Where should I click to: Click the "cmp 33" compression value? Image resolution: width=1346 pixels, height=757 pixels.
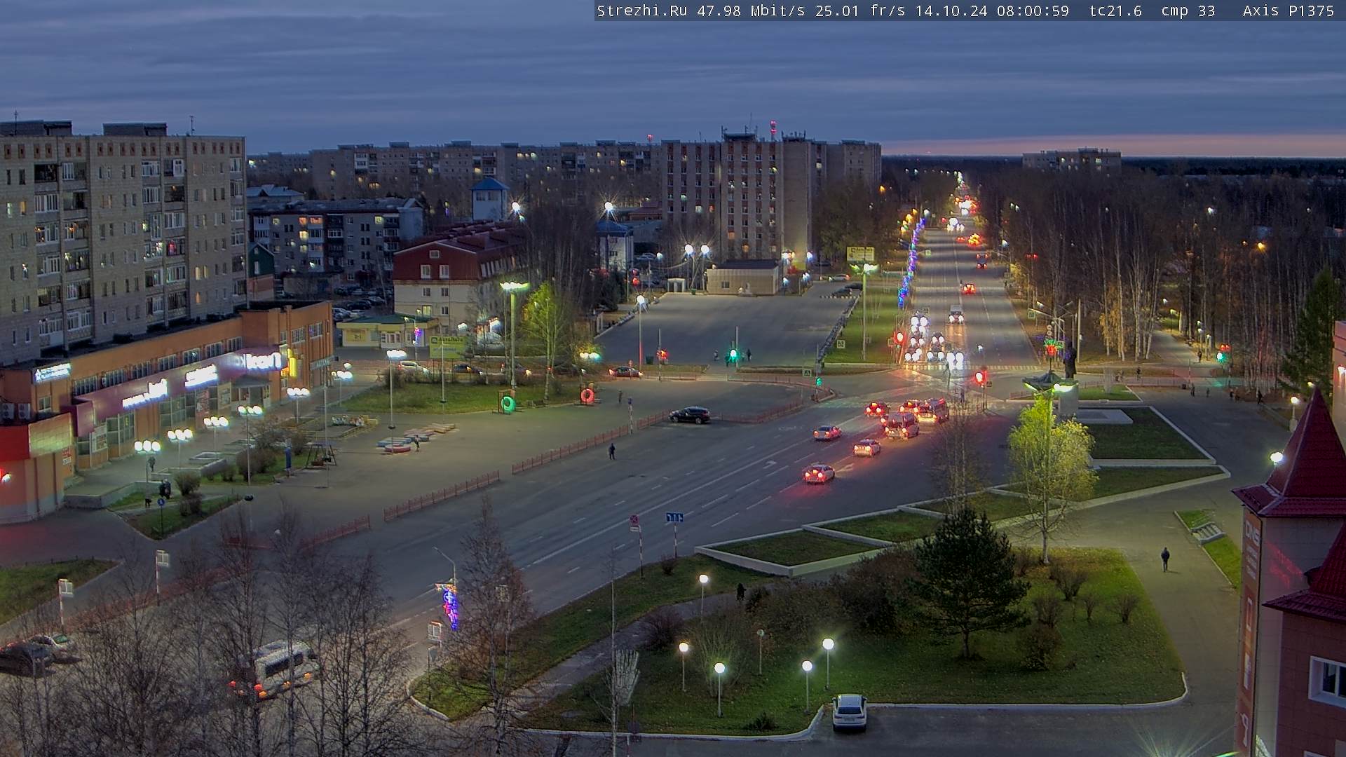click(1188, 11)
